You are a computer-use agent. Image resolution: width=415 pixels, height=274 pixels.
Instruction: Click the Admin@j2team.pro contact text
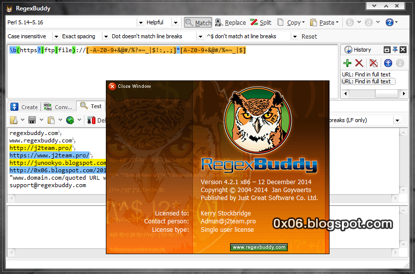point(228,221)
